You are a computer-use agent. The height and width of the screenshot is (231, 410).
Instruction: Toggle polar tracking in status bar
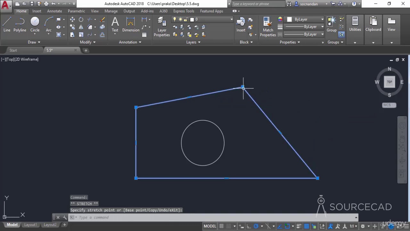pos(256,226)
